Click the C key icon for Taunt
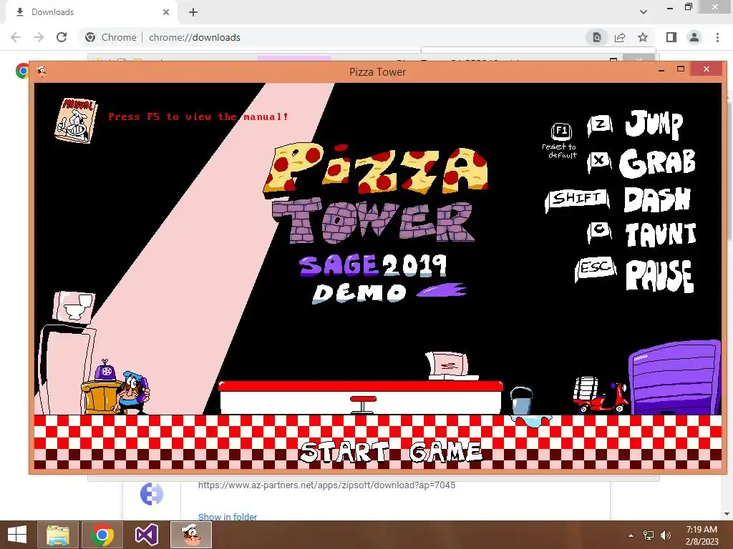733x549 pixels. pos(599,231)
